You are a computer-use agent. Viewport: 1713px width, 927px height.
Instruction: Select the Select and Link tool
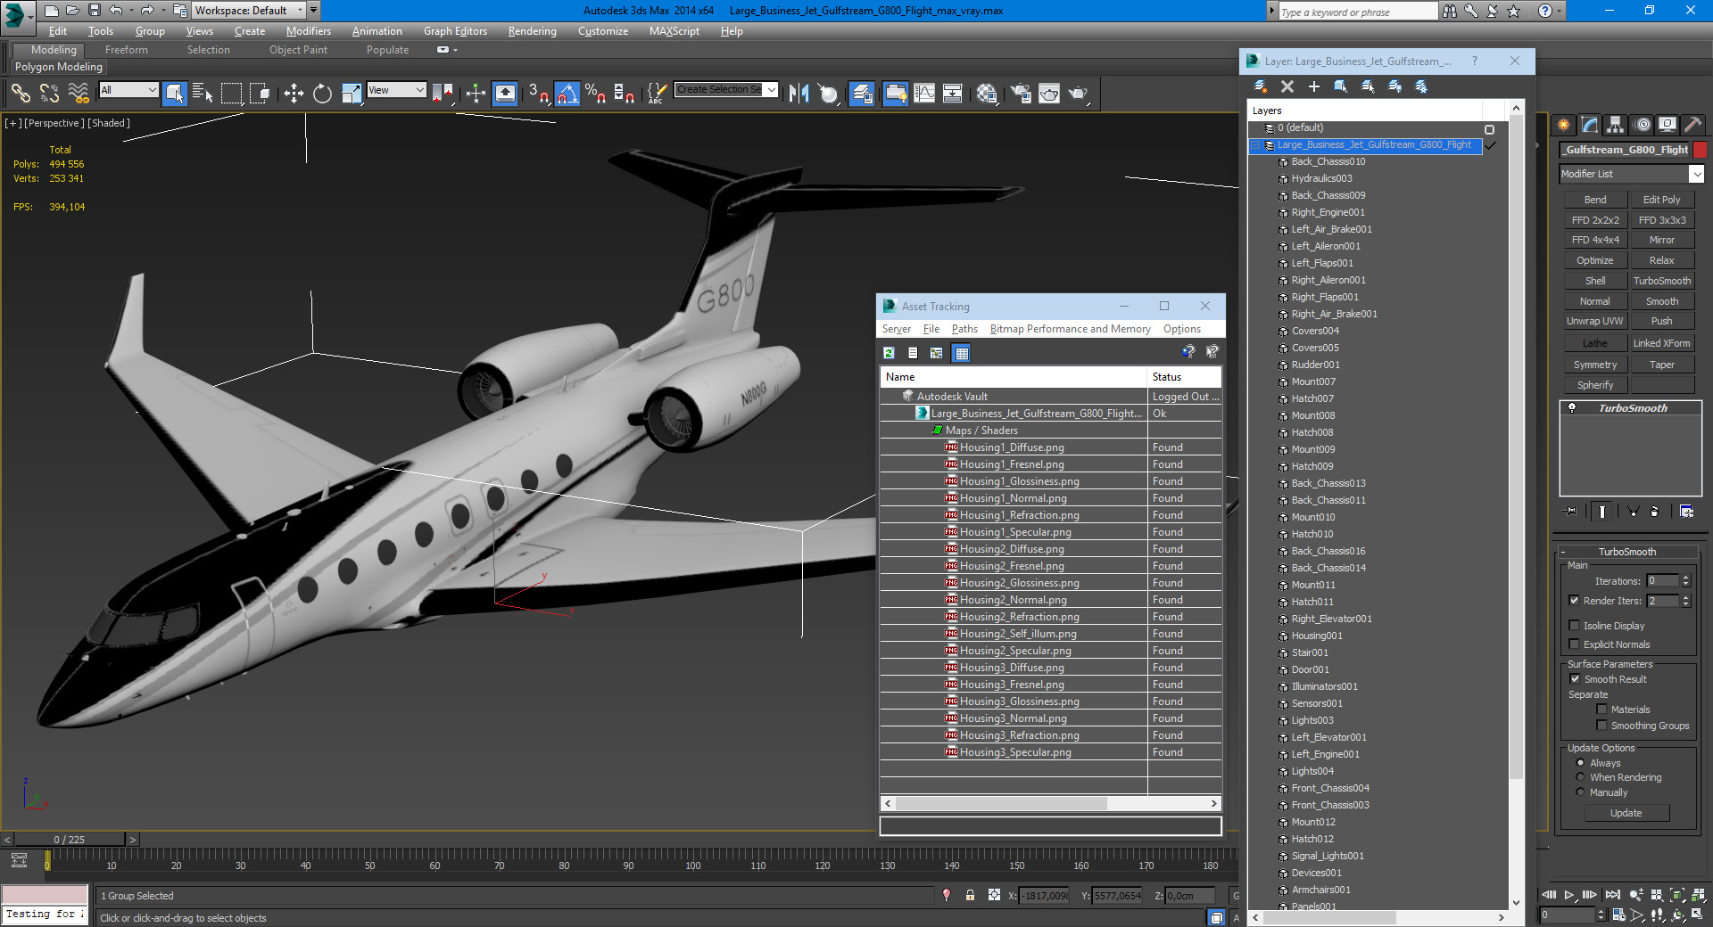(21, 93)
